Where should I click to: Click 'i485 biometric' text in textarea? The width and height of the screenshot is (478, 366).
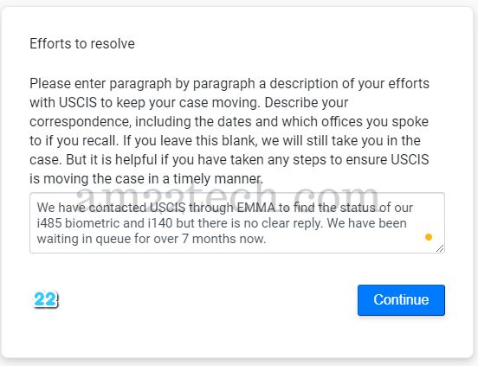(x=78, y=223)
